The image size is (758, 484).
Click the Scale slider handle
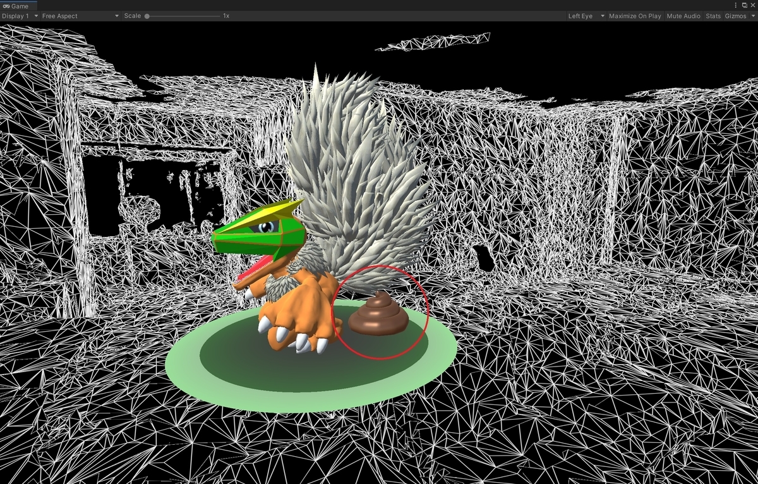point(147,16)
